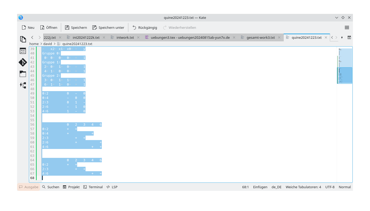Toggle the Suchen search panel
The width and height of the screenshot is (370, 211).
pos(50,187)
